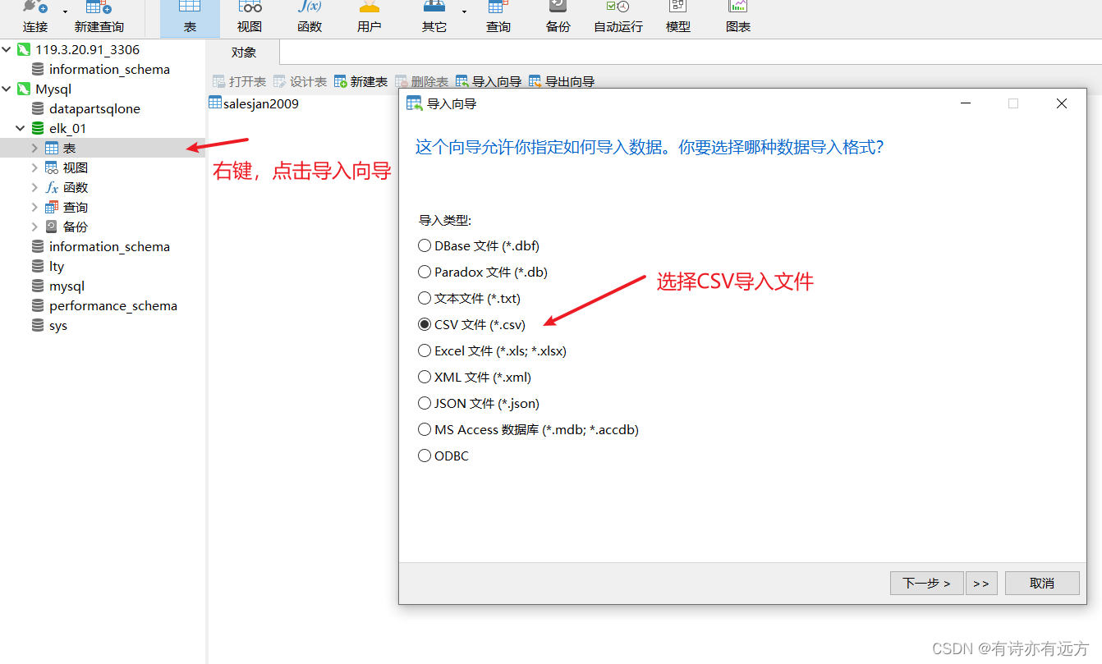Choose Paradox 文件 (*.db) import type

click(x=483, y=272)
